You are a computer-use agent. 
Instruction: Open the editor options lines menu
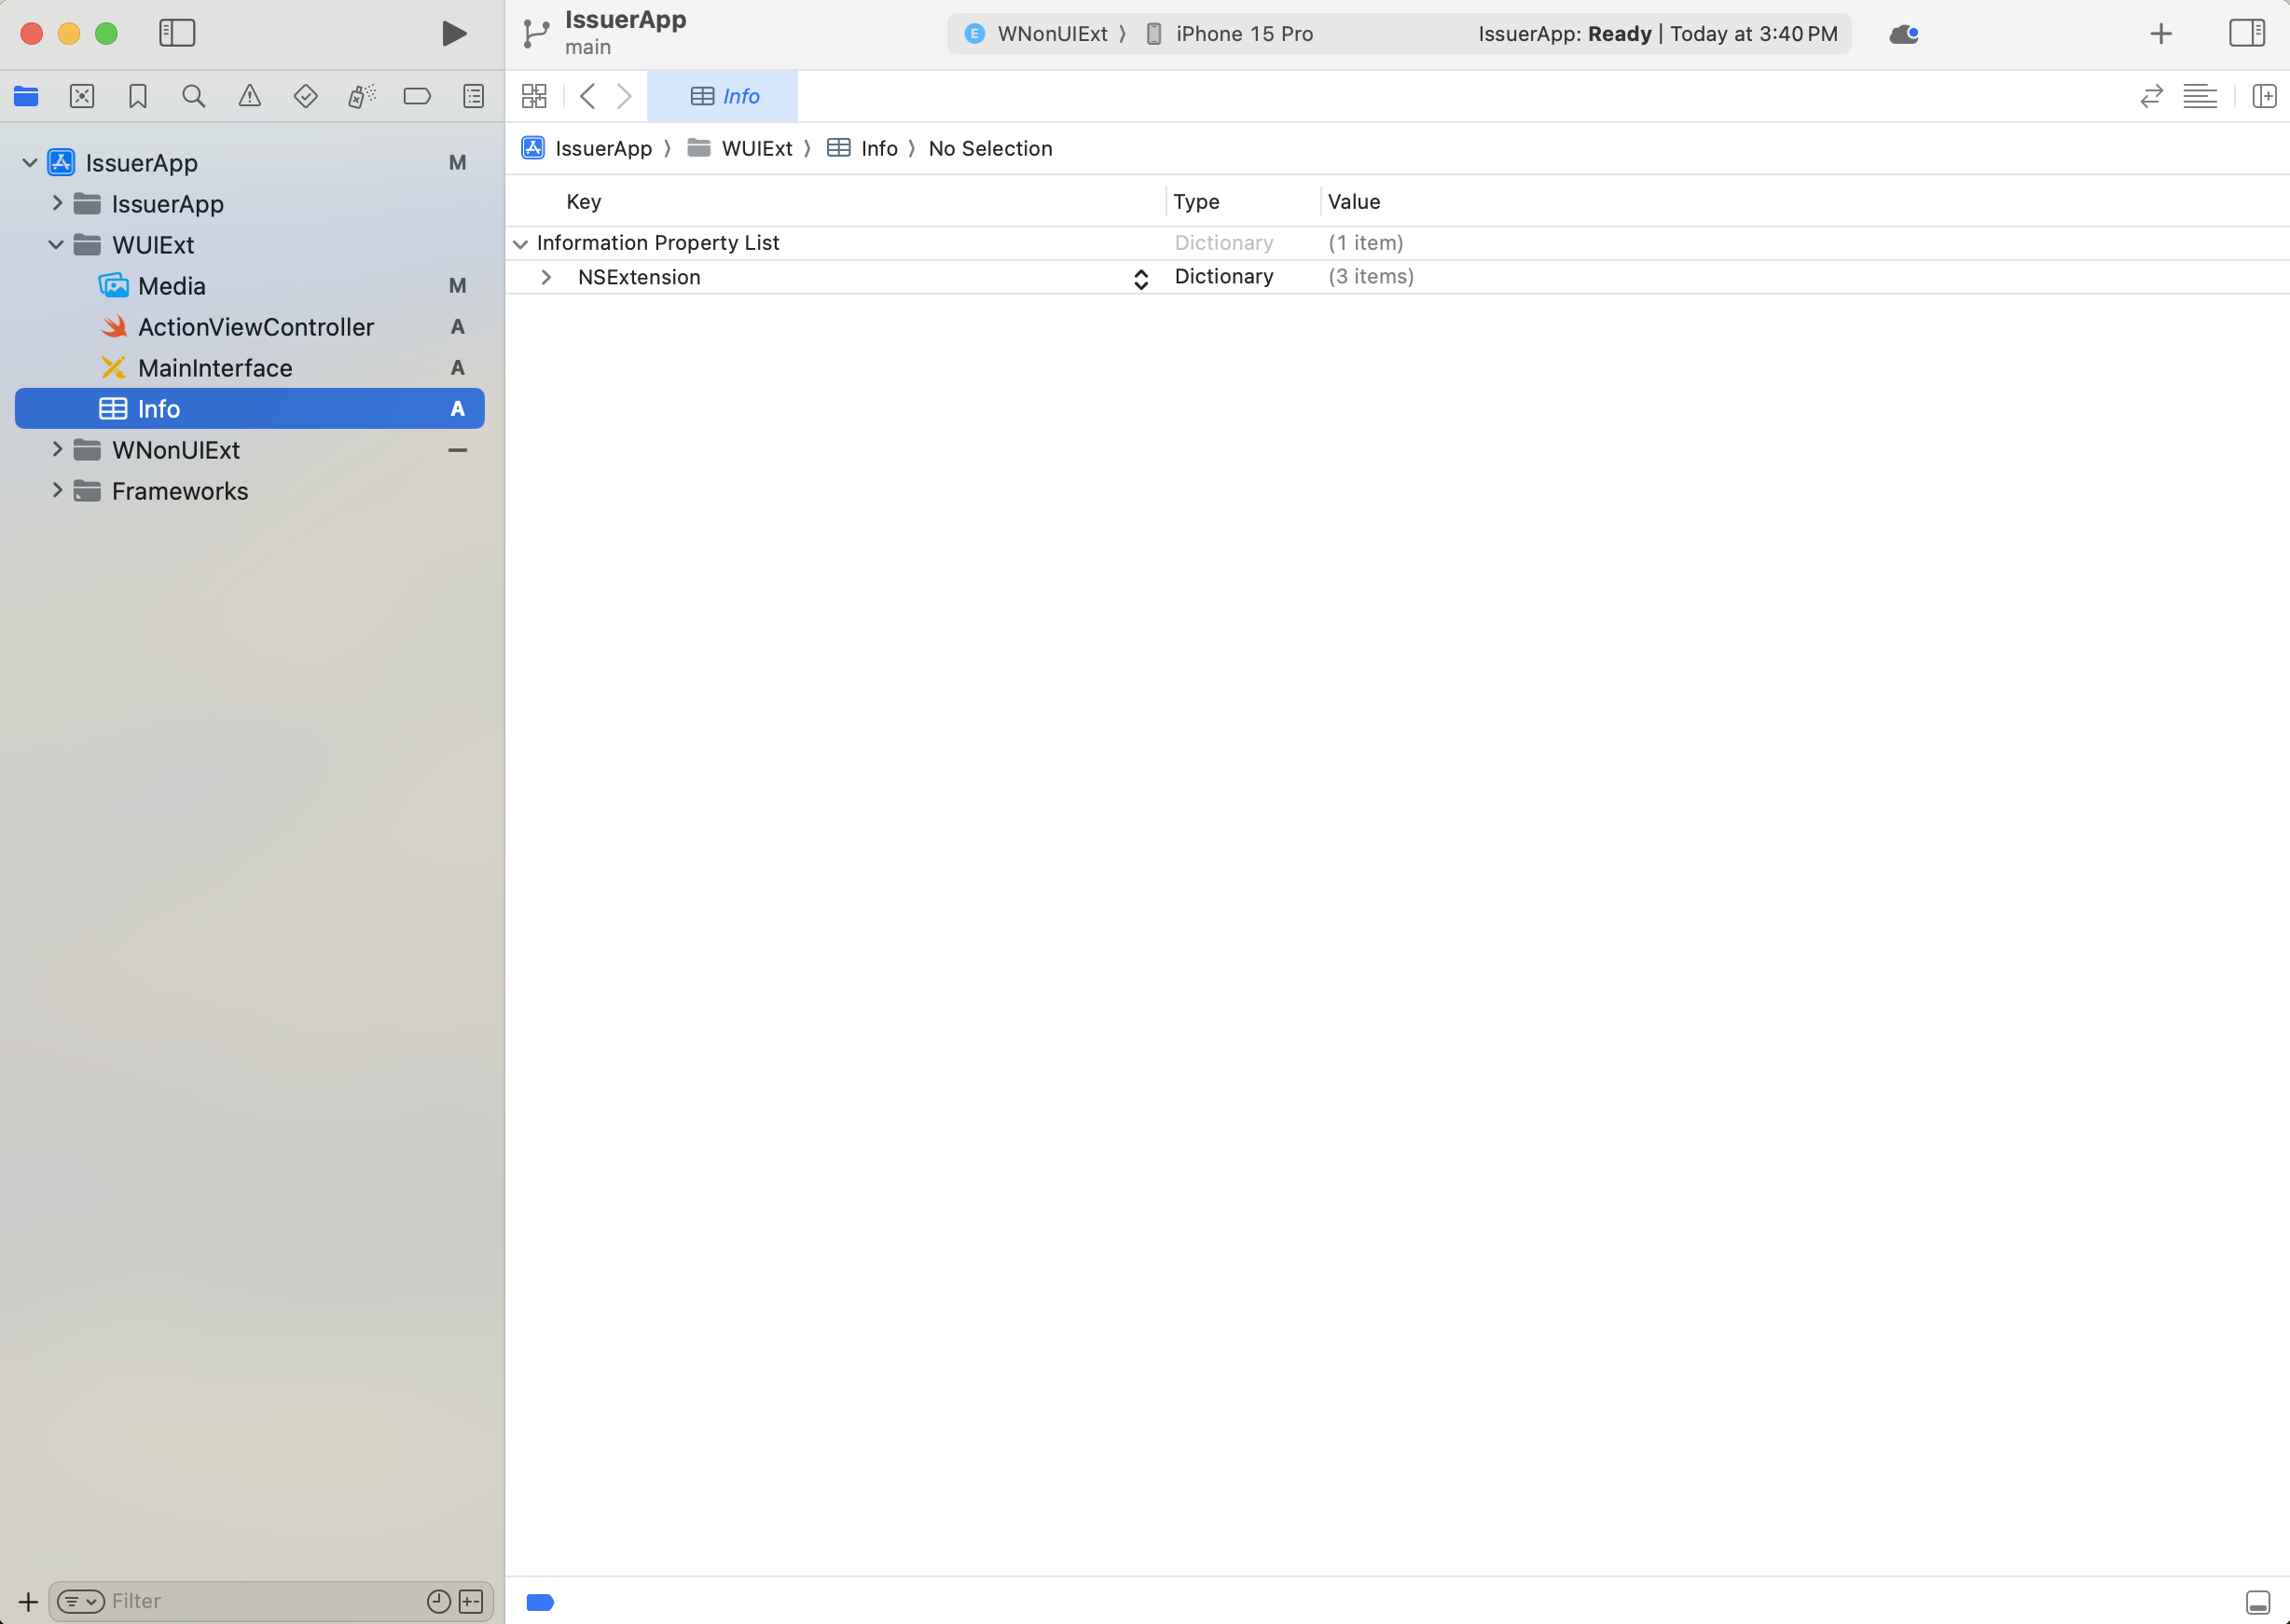(2200, 96)
